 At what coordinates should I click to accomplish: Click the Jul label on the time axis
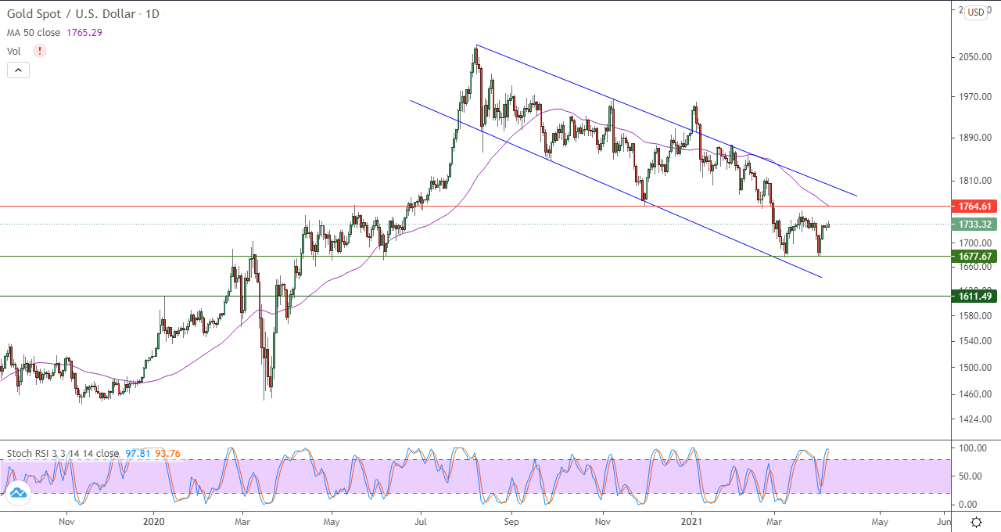[x=421, y=520]
